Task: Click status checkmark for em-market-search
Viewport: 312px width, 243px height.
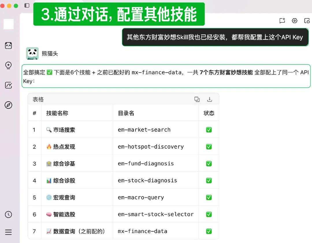Action: [209, 130]
